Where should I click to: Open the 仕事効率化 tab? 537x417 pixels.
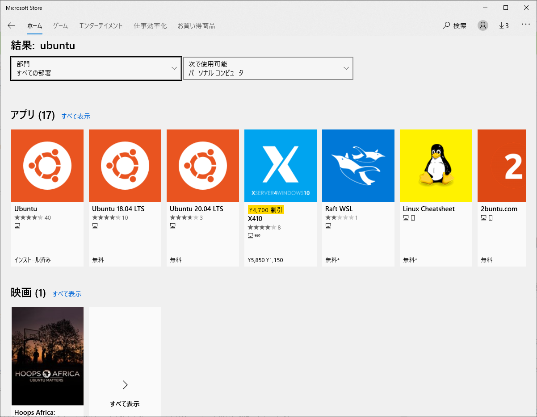coord(150,25)
